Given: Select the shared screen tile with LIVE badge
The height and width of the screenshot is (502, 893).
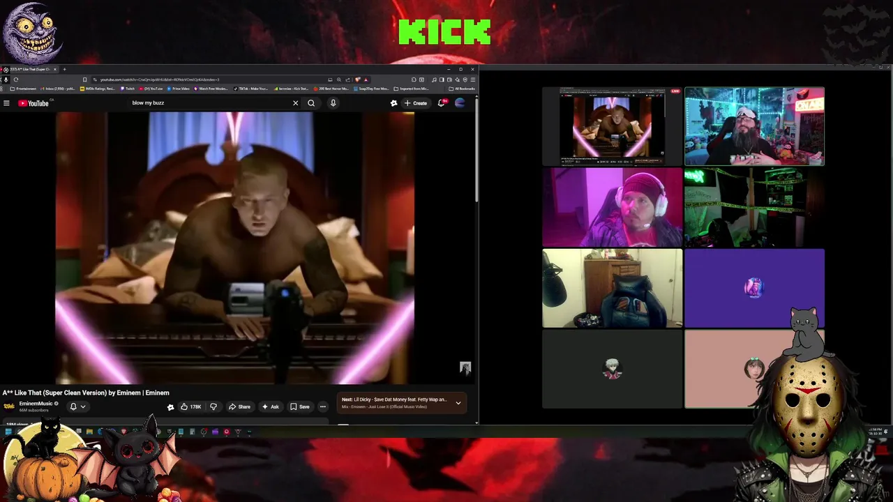Looking at the screenshot, I should pyautogui.click(x=613, y=126).
